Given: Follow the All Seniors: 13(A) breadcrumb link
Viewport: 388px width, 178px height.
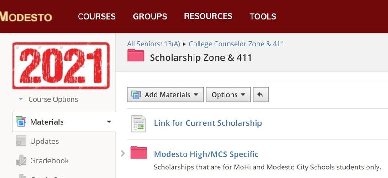Looking at the screenshot, I should click(153, 44).
